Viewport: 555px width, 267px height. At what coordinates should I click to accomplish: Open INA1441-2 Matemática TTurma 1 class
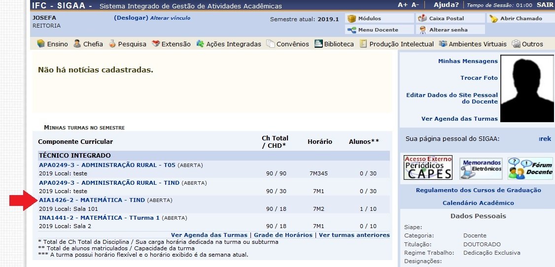pos(99,218)
